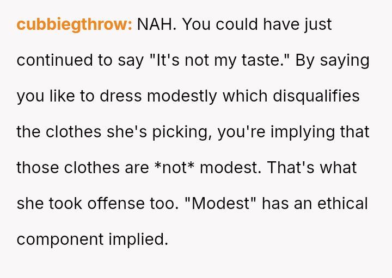Viewport: 392px width, 278px height.
Task: Click the emphasized word "*not*"
Action: (x=174, y=168)
